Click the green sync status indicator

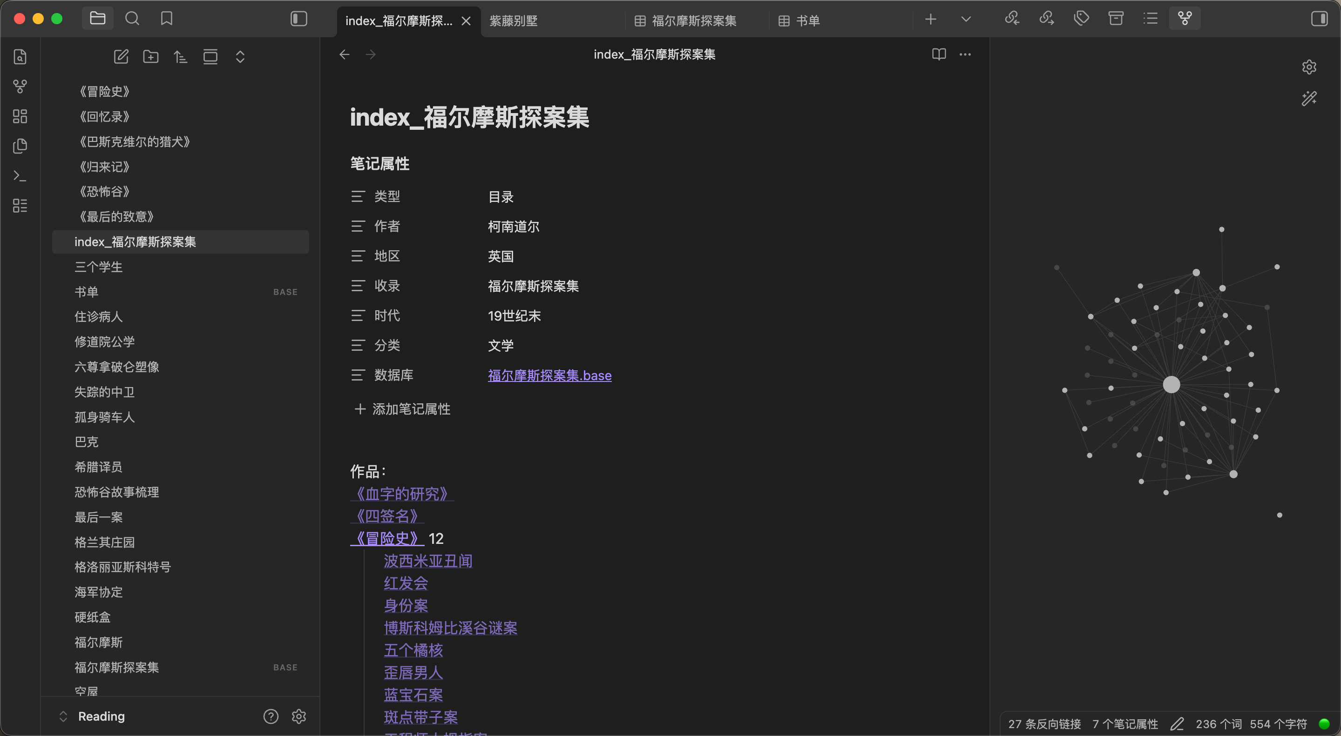point(1324,724)
